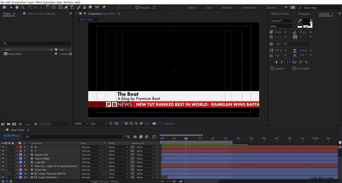
Task: Select the Pen tool
Action: coord(66,7)
